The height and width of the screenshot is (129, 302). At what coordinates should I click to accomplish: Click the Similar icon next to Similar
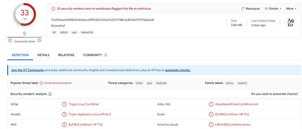266,9
